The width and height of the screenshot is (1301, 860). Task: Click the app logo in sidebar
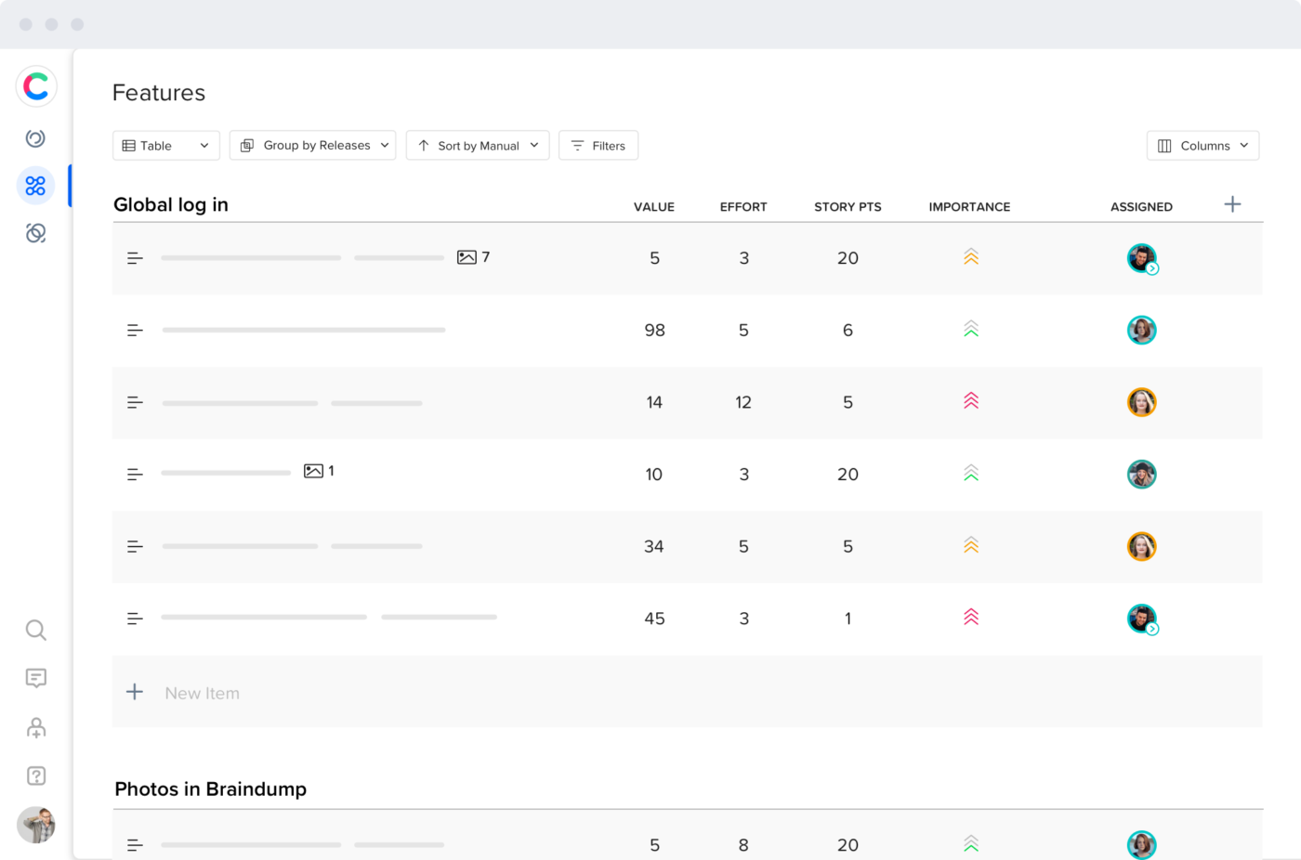click(36, 86)
